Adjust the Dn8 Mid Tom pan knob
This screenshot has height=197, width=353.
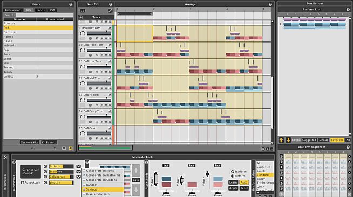(83, 83)
